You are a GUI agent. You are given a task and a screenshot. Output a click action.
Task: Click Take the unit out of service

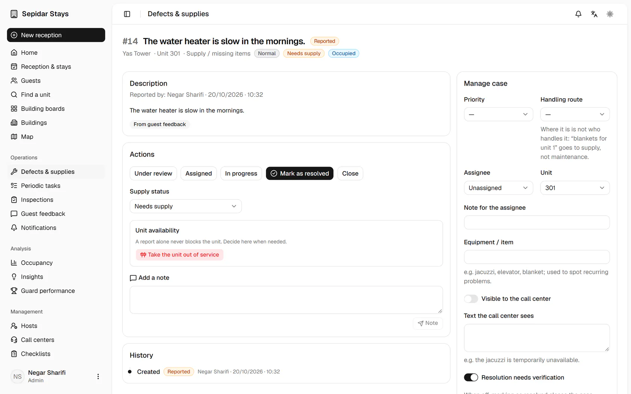coord(180,255)
